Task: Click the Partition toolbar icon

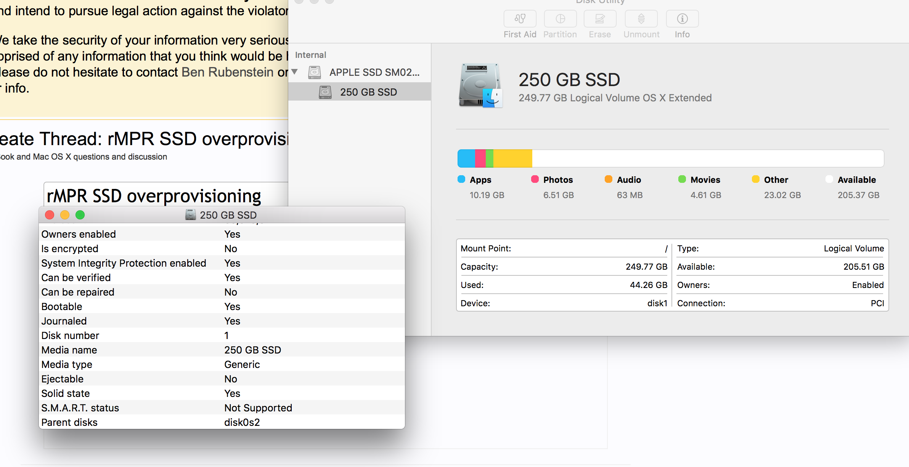Action: (x=560, y=19)
